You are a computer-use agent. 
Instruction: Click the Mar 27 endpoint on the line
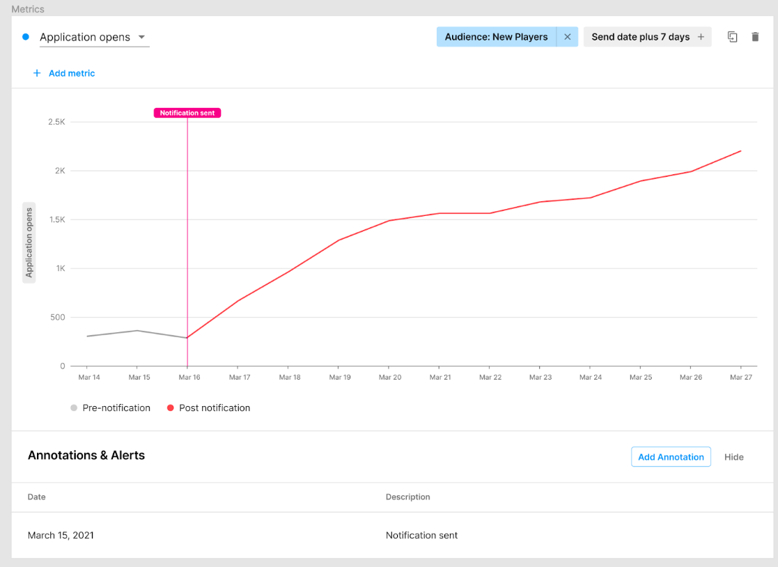click(740, 150)
